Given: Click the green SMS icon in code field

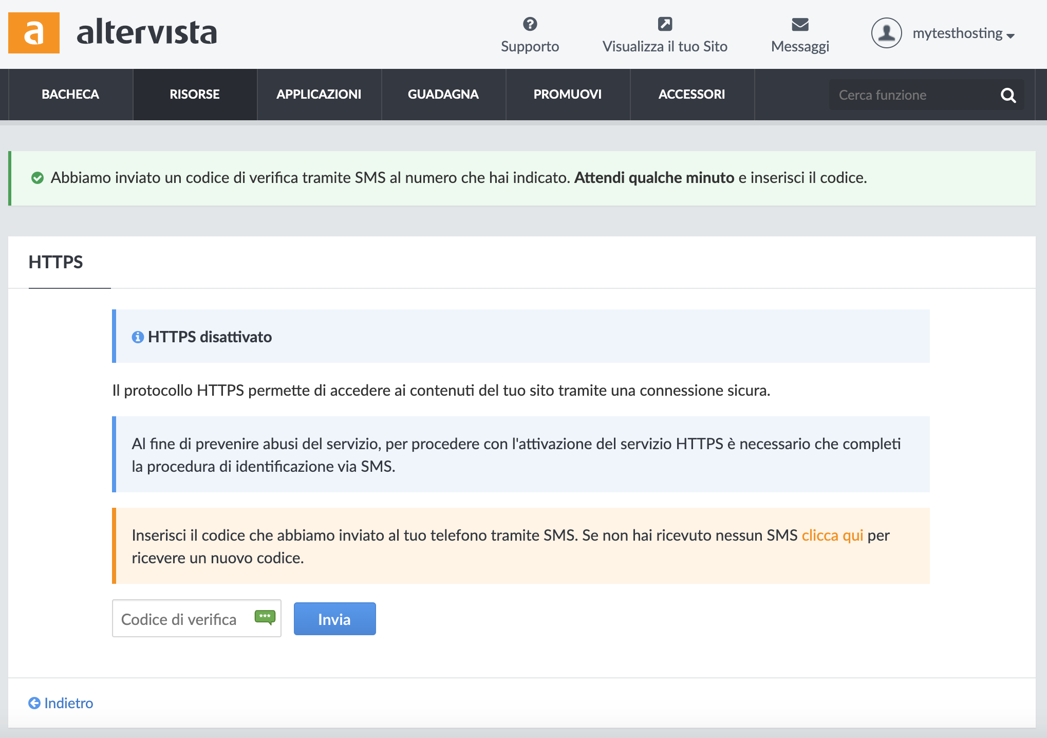Looking at the screenshot, I should pyautogui.click(x=265, y=617).
